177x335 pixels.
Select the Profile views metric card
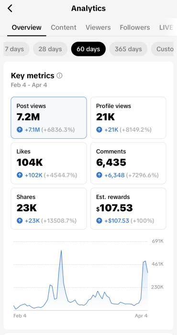128,118
